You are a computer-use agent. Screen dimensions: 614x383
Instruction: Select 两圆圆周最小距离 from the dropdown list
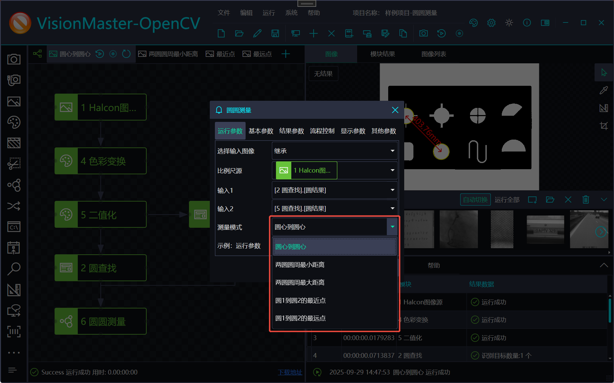335,265
